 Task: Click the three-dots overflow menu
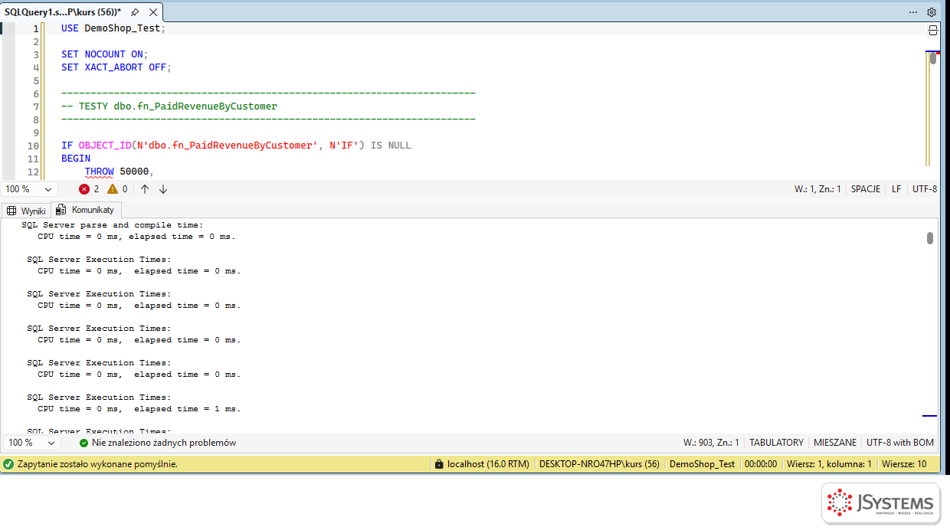[913, 12]
